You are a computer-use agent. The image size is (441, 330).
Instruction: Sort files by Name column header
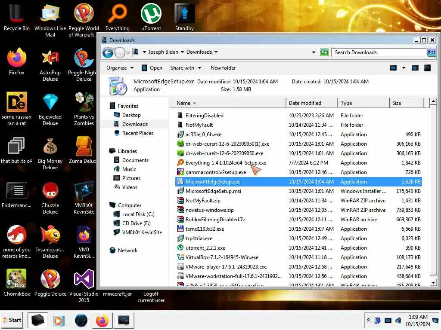(x=228, y=103)
